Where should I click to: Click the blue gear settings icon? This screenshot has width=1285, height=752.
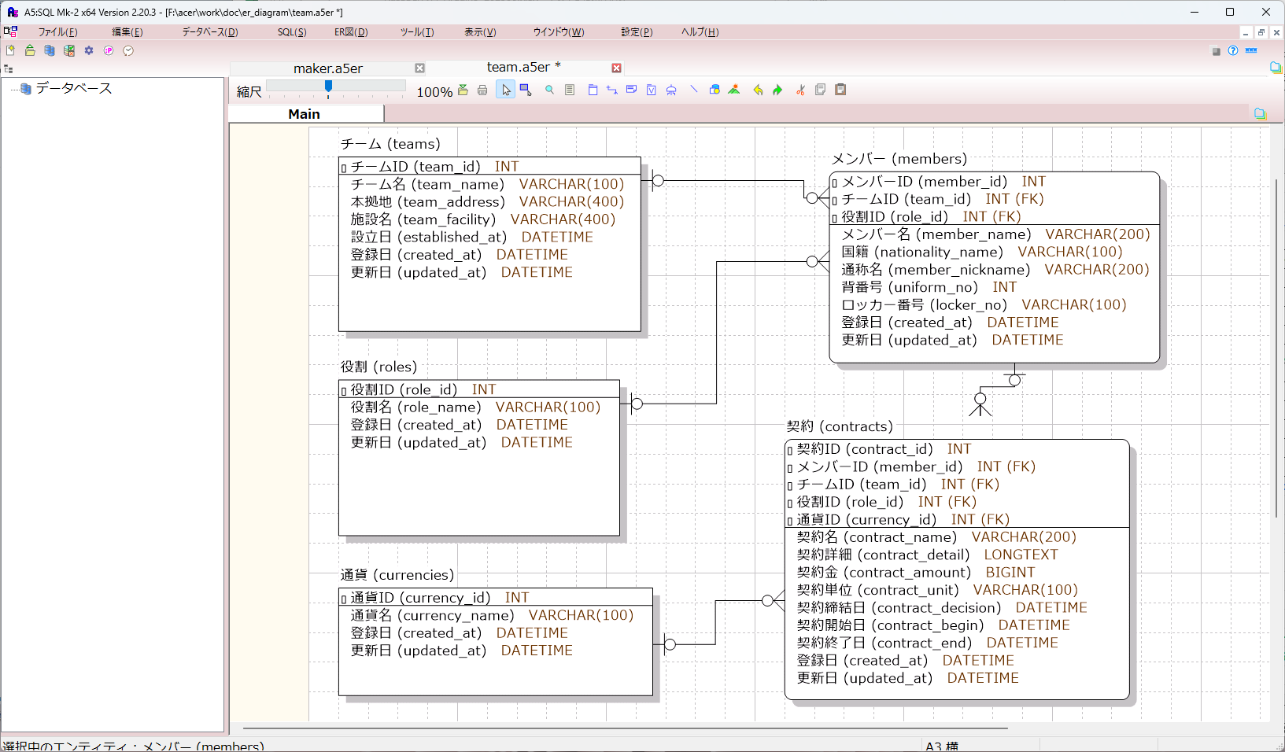point(89,50)
